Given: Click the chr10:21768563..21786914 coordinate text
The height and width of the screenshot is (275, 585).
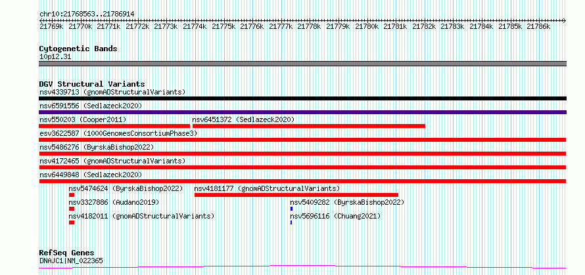Looking at the screenshot, I should tap(87, 14).
